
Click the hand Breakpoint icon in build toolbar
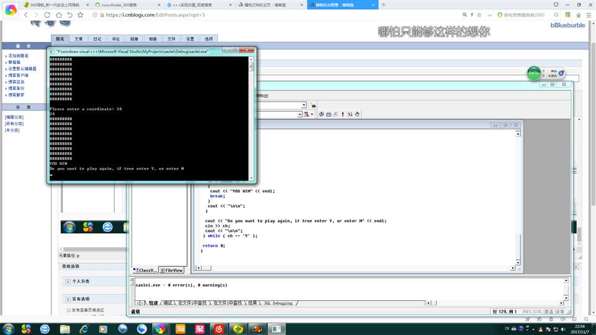click(x=358, y=114)
